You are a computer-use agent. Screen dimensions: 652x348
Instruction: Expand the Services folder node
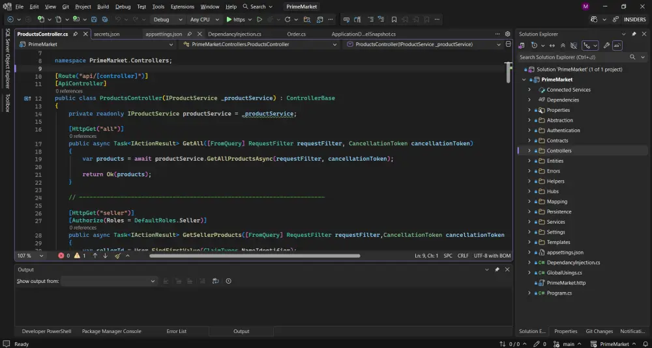pos(529,222)
